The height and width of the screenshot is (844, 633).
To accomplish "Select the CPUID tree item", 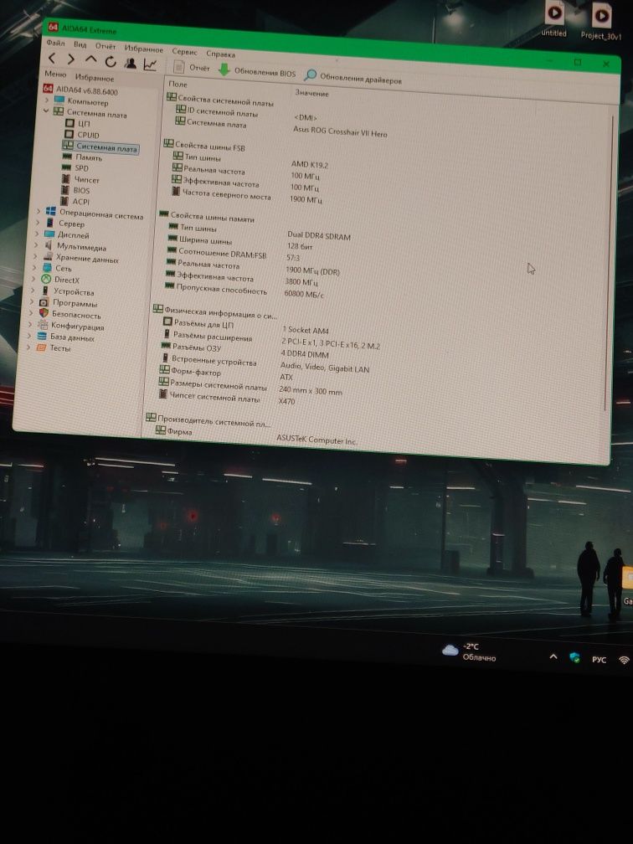I will 82,135.
